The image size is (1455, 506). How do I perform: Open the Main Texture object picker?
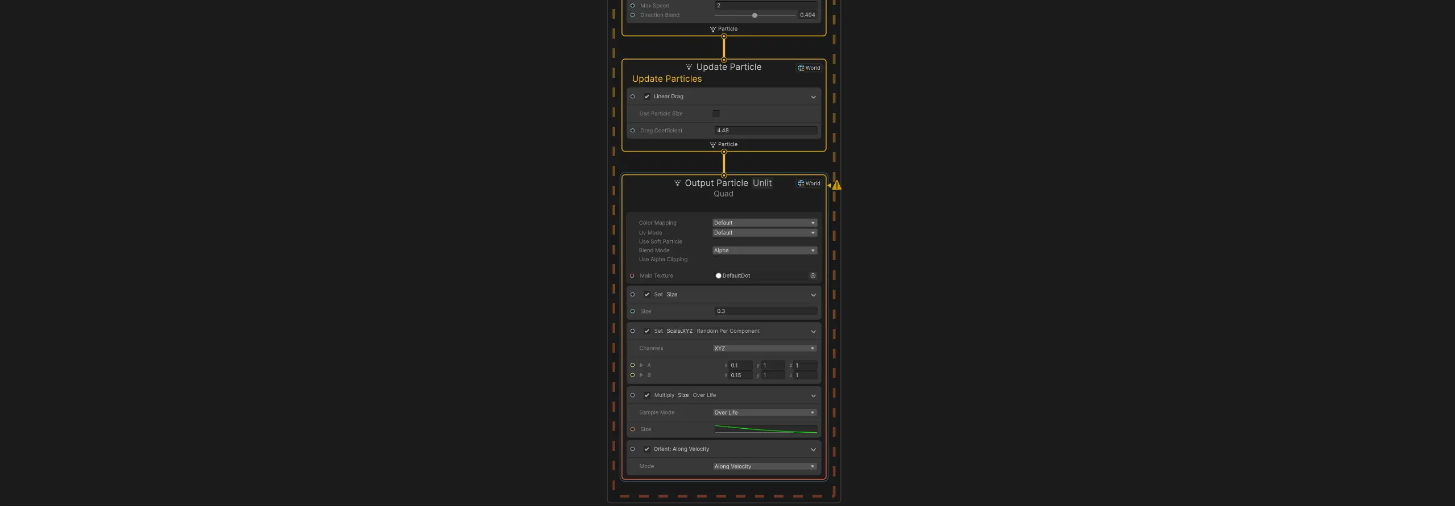tap(813, 276)
